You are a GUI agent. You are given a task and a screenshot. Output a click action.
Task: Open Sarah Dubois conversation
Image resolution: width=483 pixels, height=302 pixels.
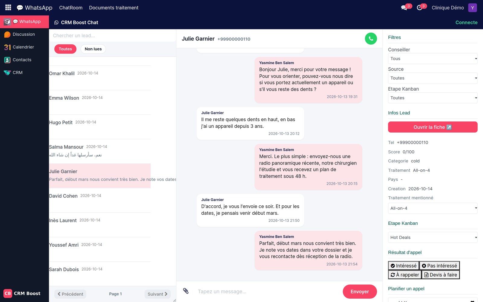pyautogui.click(x=100, y=273)
